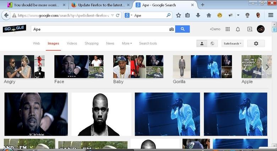Viewport: 277px width, 151px height.
Task: Open search engine selector dropdown
Action: pos(128,16)
